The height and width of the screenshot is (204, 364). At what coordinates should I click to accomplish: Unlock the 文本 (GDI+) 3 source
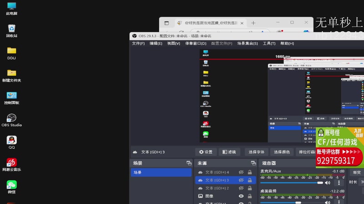(x=250, y=180)
